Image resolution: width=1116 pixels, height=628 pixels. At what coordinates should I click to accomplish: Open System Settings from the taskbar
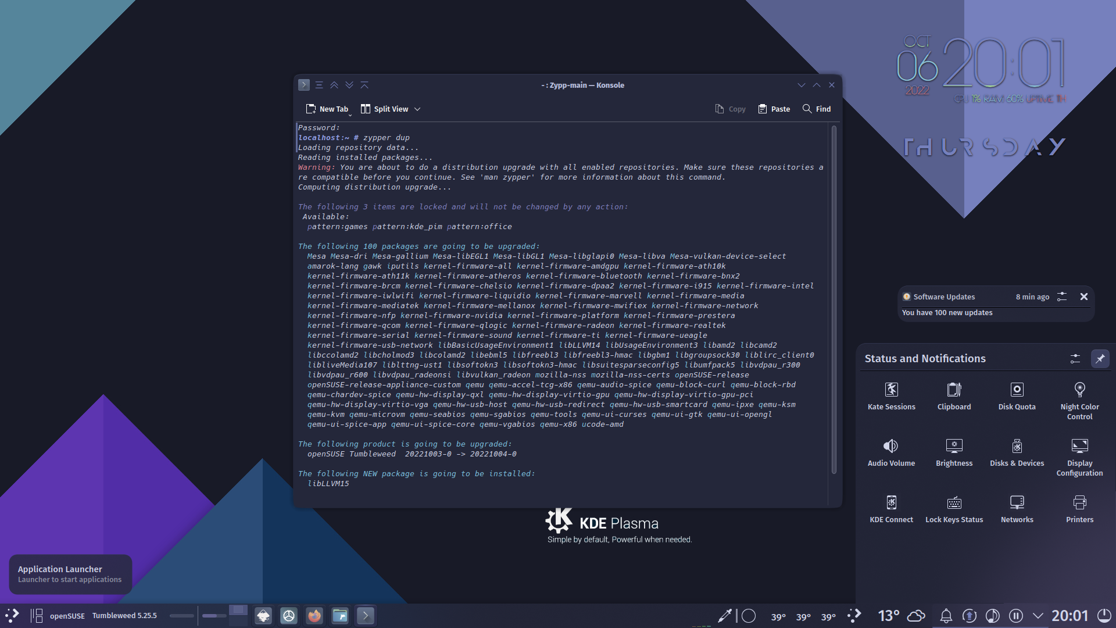point(289,615)
